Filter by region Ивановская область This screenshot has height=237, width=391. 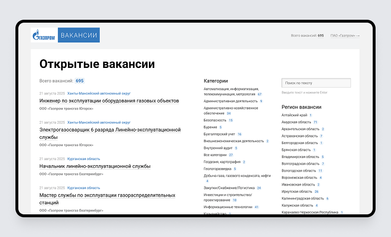298,184
